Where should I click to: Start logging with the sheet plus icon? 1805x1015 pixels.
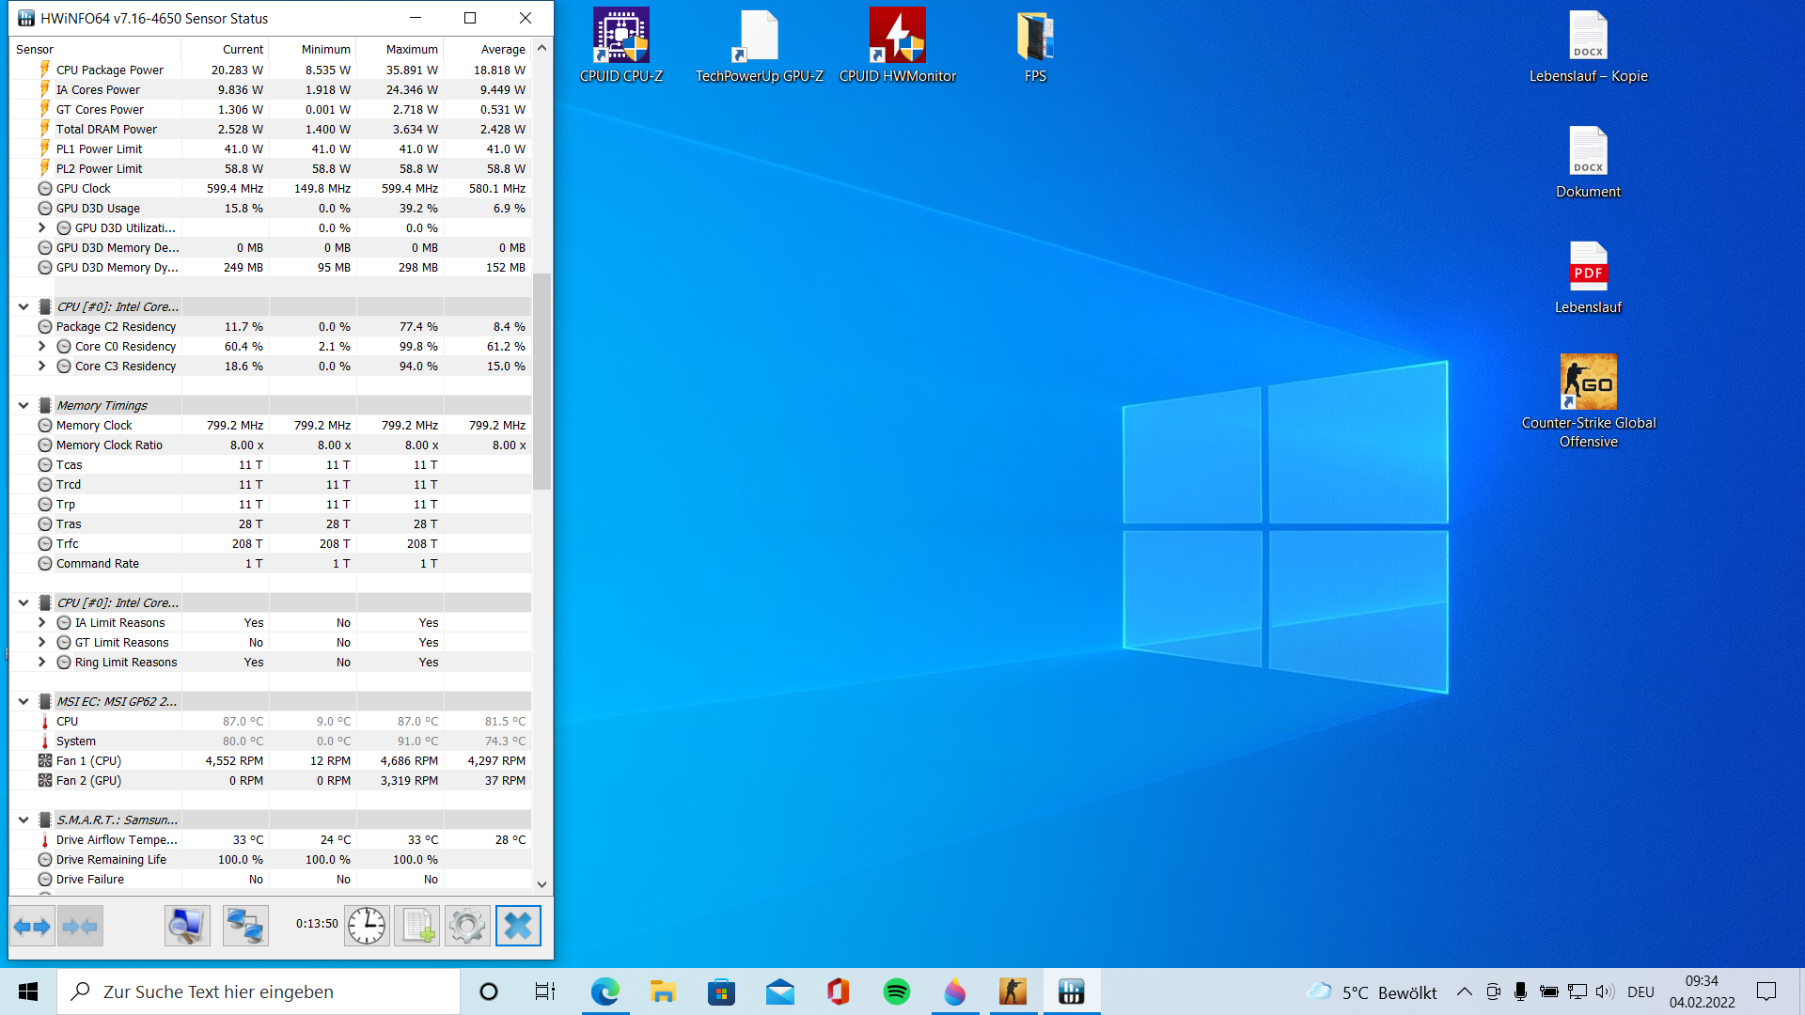pyautogui.click(x=416, y=927)
